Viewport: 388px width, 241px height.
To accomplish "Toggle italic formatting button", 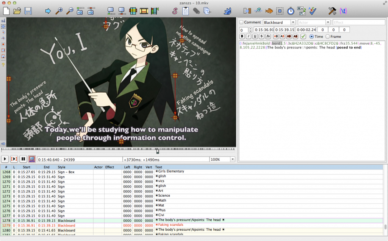I will click(x=249, y=37).
